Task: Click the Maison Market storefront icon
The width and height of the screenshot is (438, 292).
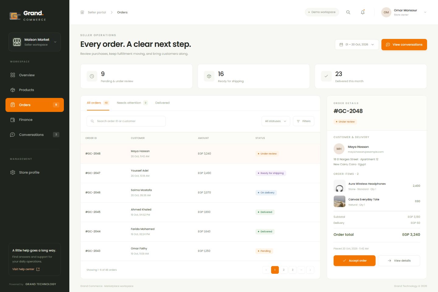Action: click(x=17, y=42)
